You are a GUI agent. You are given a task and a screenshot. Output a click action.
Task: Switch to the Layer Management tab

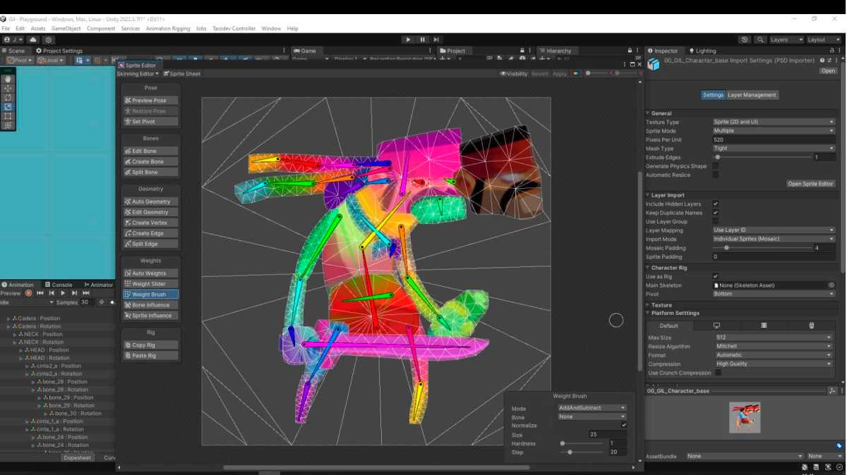(x=752, y=95)
